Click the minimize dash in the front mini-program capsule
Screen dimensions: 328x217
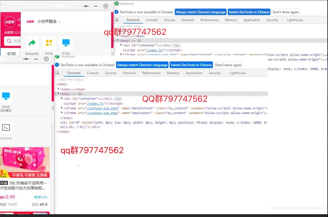pos(36,59)
